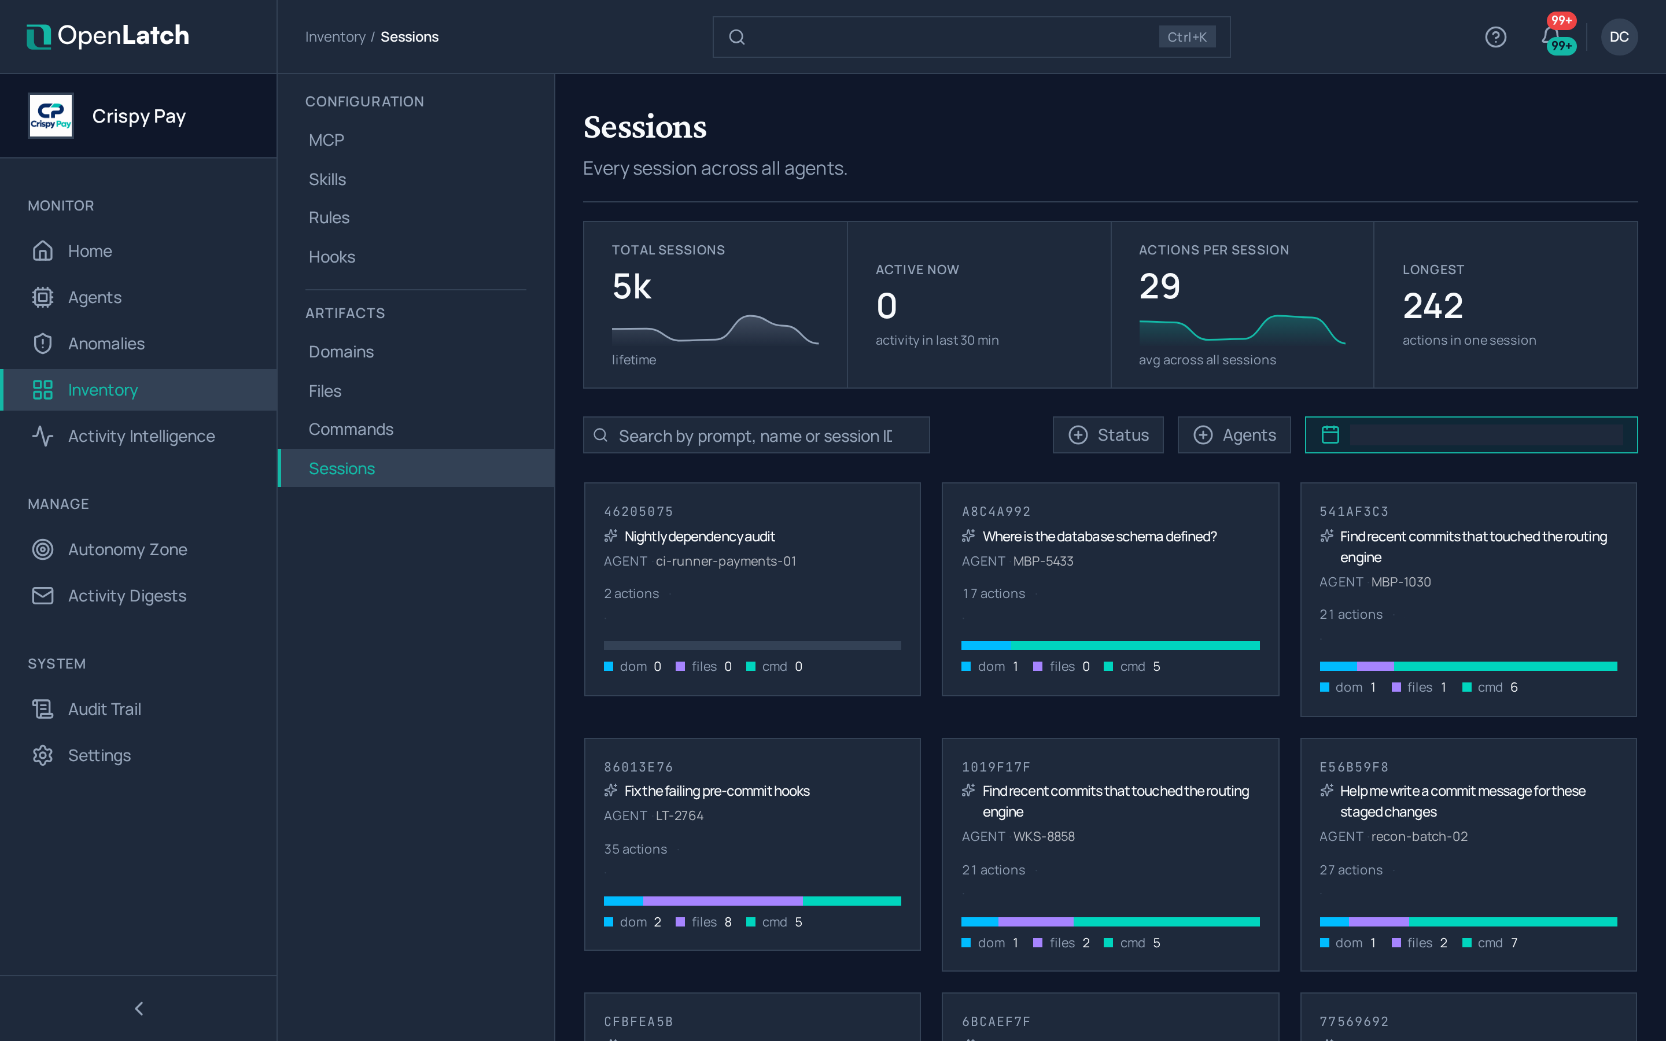Open session 86013E76 Fix failing pre-commit hooks
This screenshot has height=1041, width=1666.
pos(752,844)
